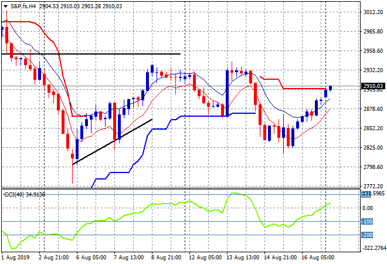Click the CCI -100 level label
Viewport: 387px width, 264px height.
tap(367, 222)
